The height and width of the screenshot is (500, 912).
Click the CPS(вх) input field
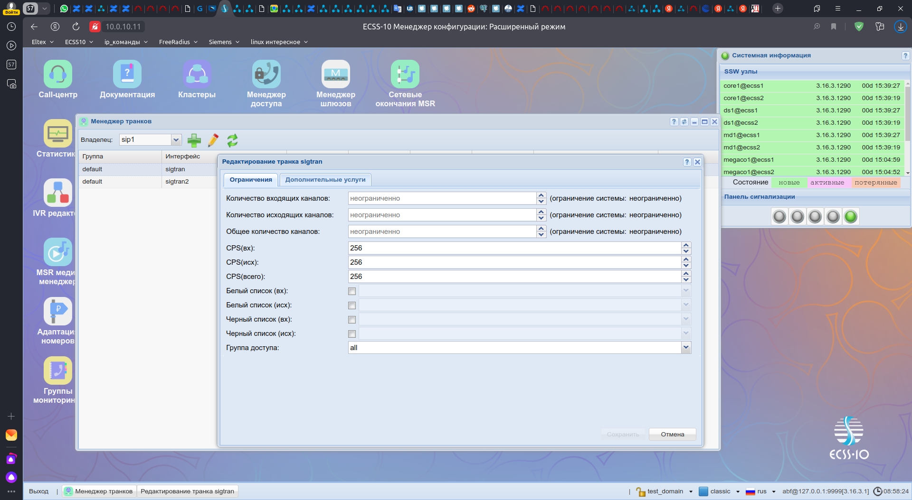coord(514,248)
